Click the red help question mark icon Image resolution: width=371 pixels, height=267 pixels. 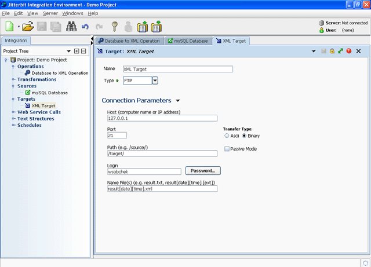click(x=349, y=52)
